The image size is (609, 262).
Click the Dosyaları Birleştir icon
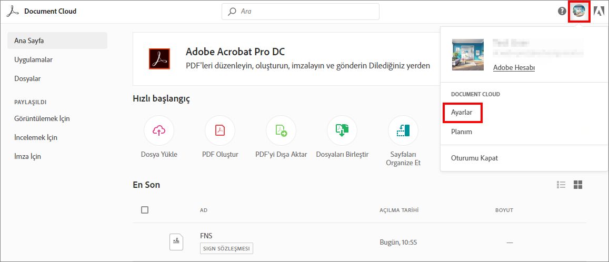(x=342, y=130)
